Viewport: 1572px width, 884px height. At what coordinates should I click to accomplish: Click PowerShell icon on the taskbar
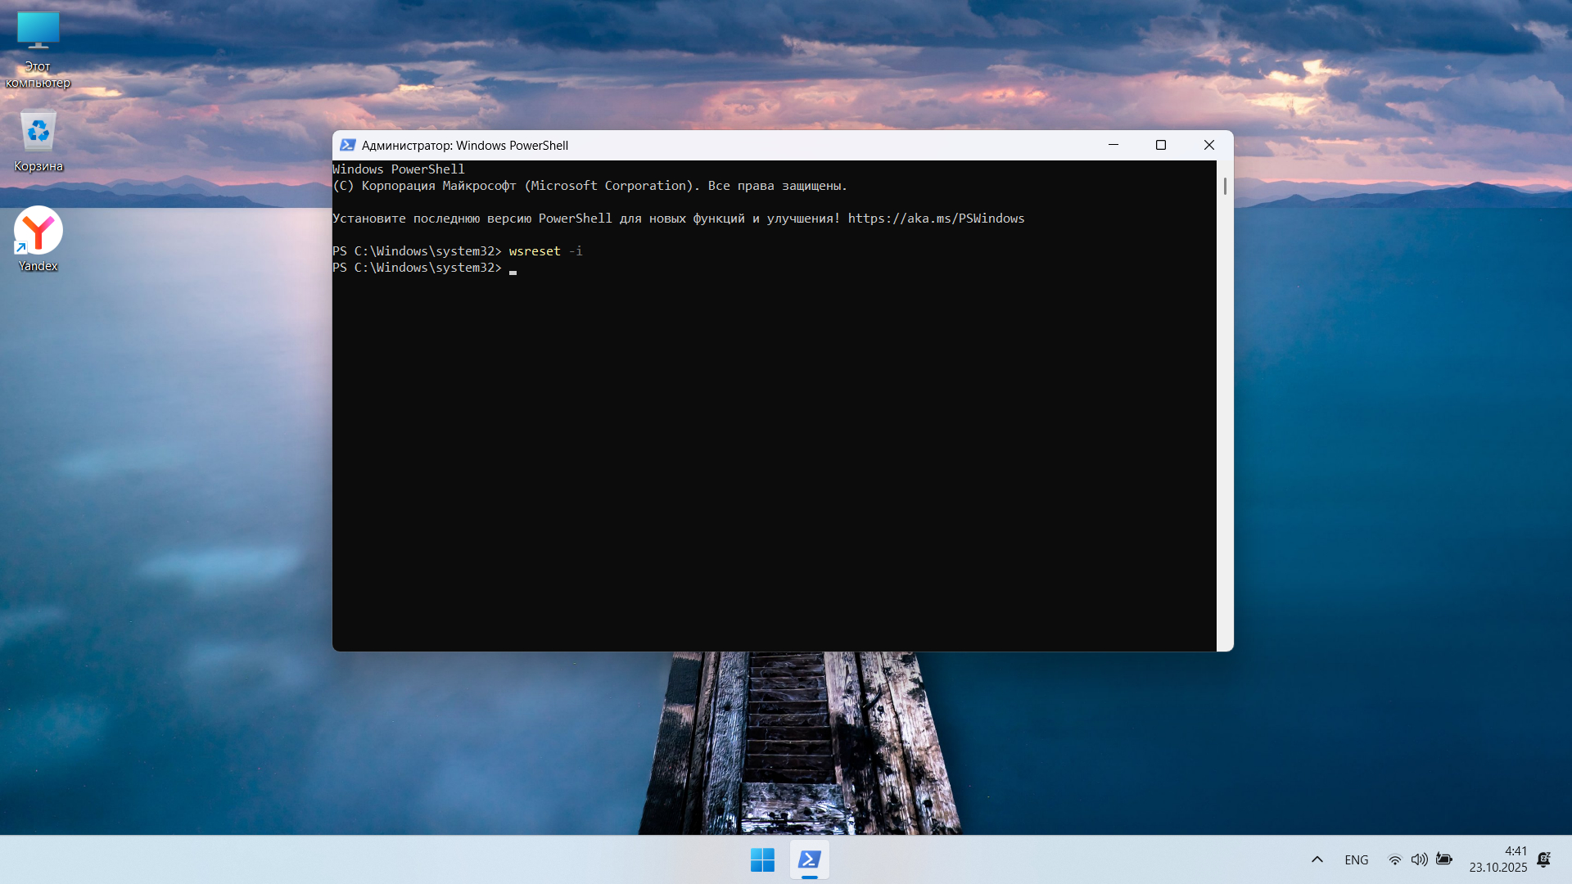pyautogui.click(x=809, y=859)
